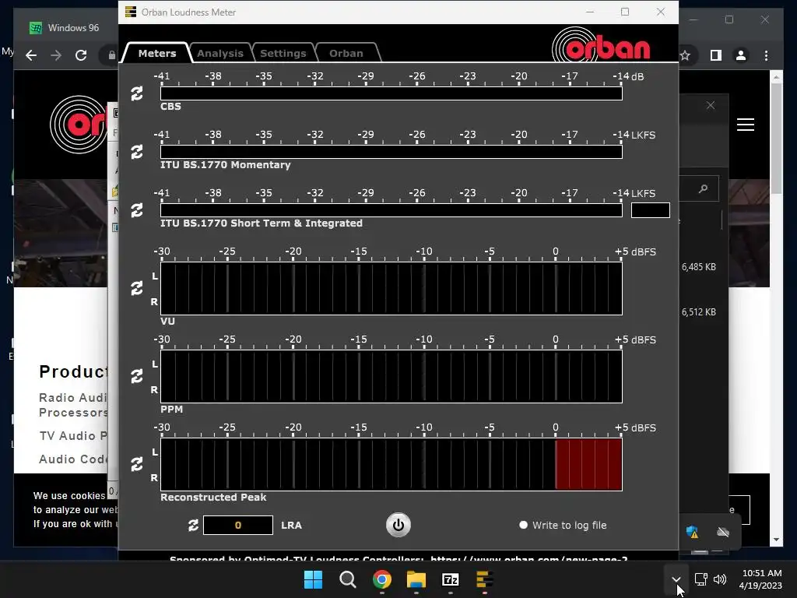This screenshot has width=797, height=598.
Task: Click the LRA value field
Action: [x=238, y=526]
